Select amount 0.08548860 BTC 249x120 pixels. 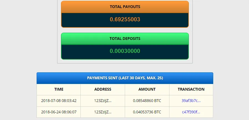pos(147,101)
